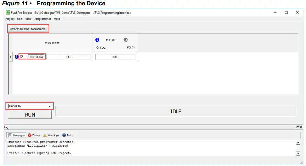Click the MPF300T device label

111,40
